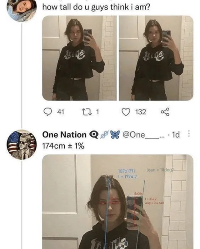Like the tweet with the heart icon
The width and height of the screenshot is (200, 249).
[x=126, y=112]
